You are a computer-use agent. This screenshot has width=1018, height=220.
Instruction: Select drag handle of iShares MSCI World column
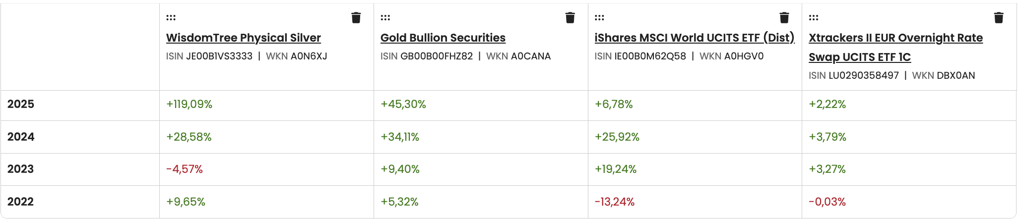(599, 18)
